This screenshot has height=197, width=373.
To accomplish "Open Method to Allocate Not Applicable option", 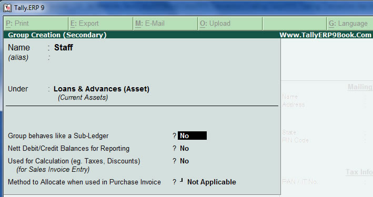I will point(211,182).
